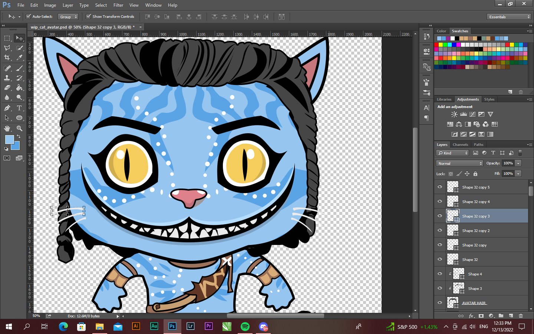Open the Swatches panel options menu
This screenshot has width=534, height=334.
click(x=529, y=31)
